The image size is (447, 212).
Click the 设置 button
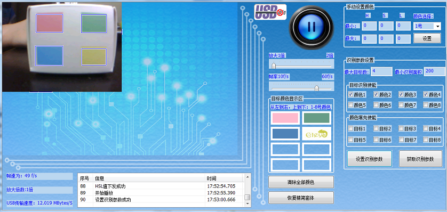click(x=427, y=38)
